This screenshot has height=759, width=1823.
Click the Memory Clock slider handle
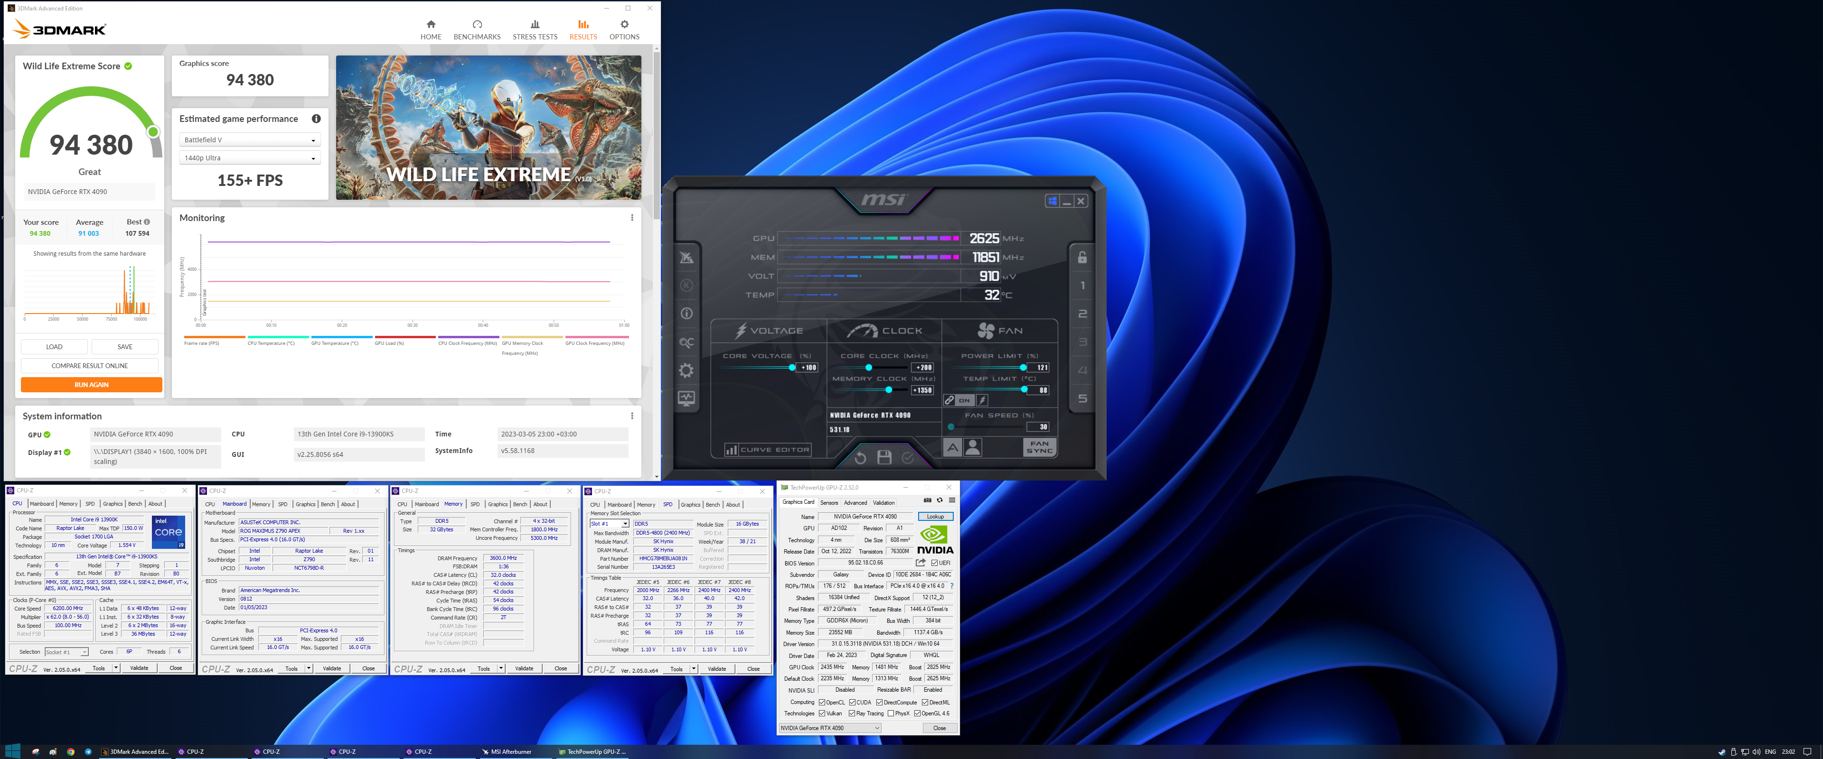pyautogui.click(x=888, y=390)
